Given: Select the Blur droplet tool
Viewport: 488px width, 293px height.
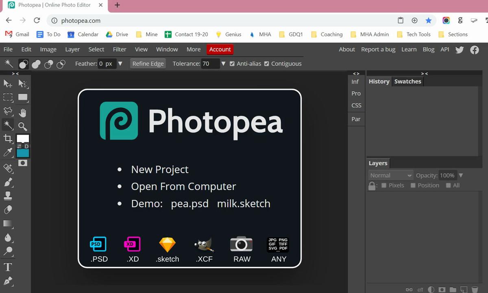Looking at the screenshot, I should click(x=8, y=238).
